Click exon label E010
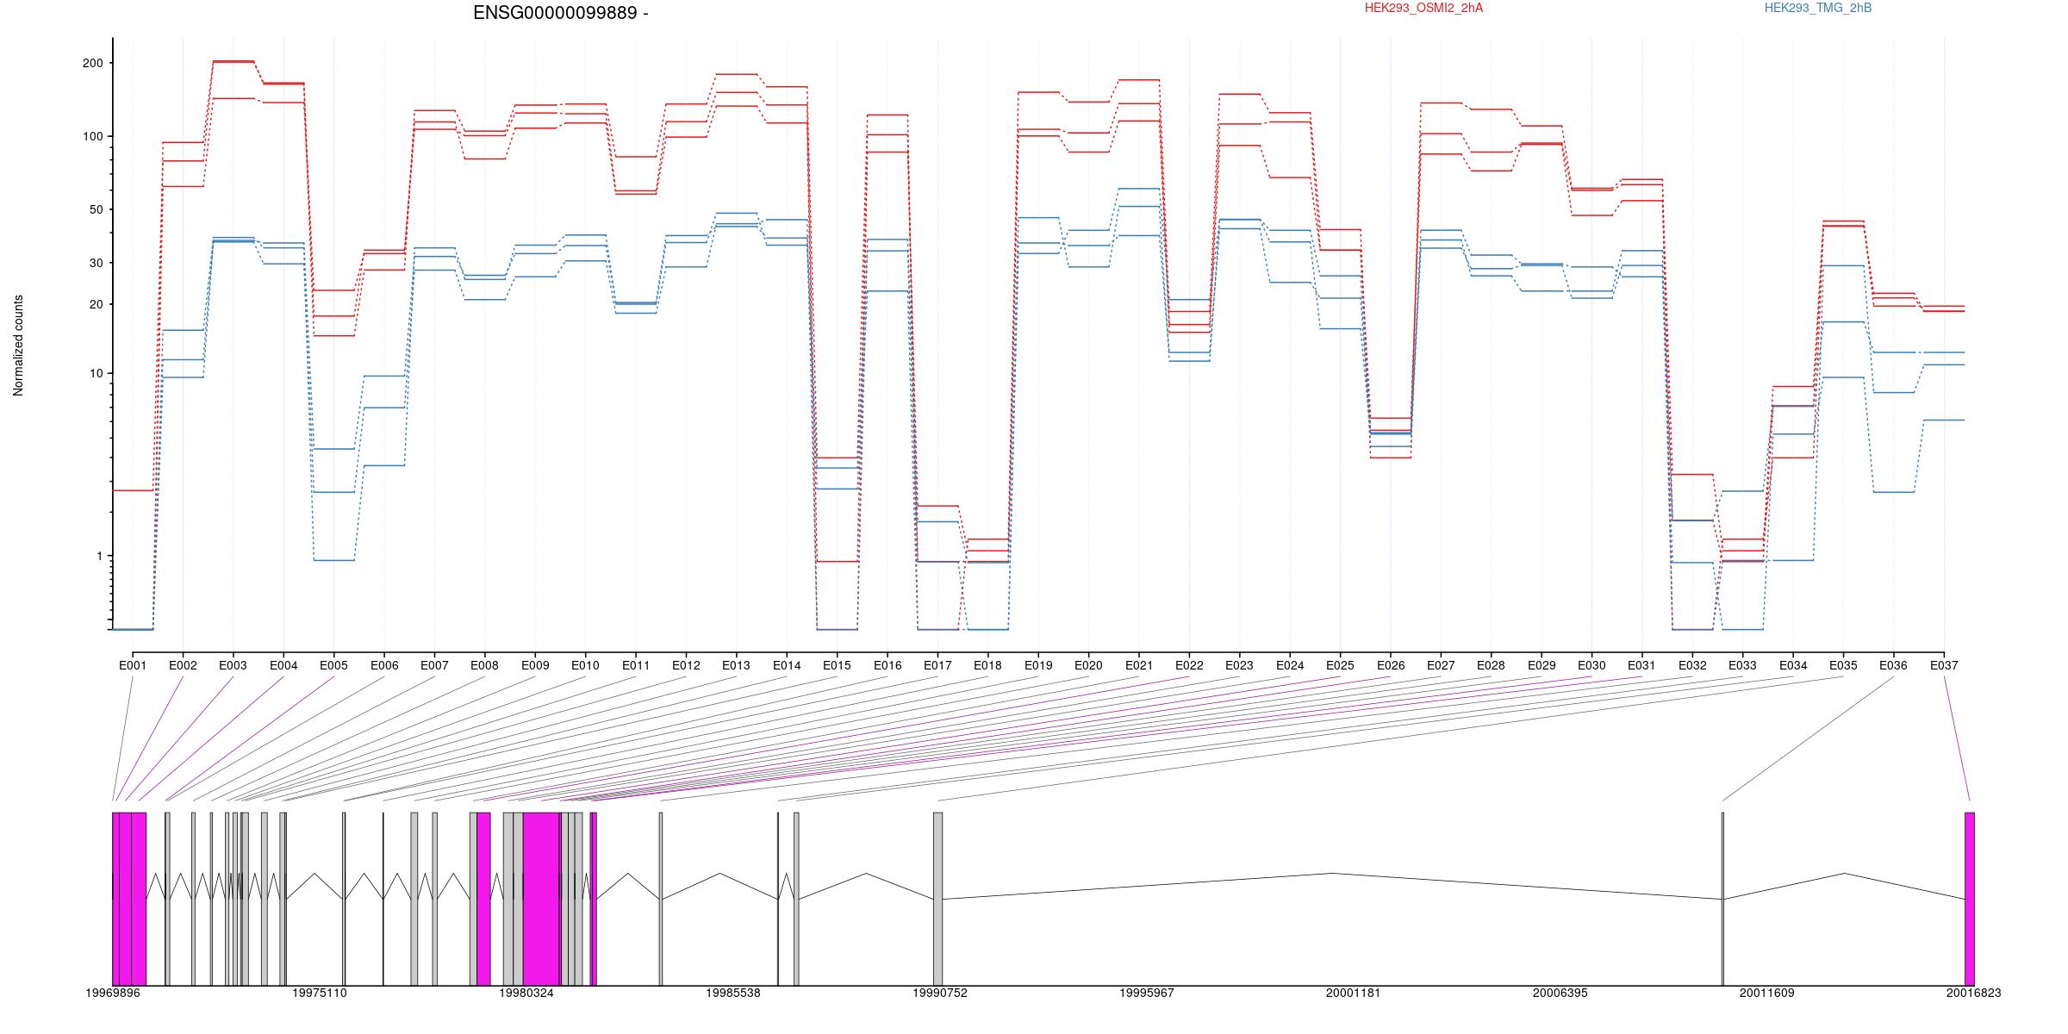Image resolution: width=2068 pixels, height=1034 pixels. tap(585, 665)
